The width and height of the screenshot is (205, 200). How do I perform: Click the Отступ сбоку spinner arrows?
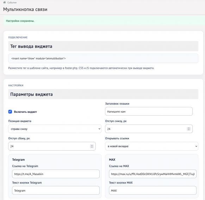(92, 146)
